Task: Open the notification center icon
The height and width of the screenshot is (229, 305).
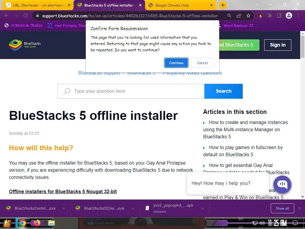Action: (295, 223)
